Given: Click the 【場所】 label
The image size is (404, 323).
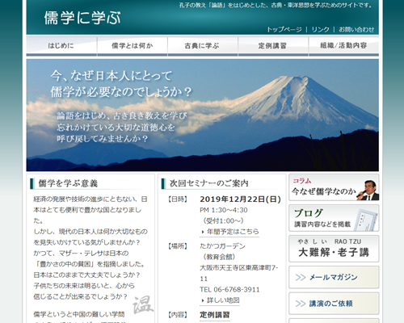Looking at the screenshot, I should (x=178, y=246).
